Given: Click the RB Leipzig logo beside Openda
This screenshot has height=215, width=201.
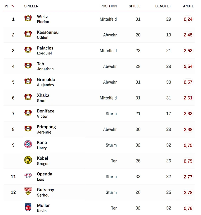Looking at the screenshot, I should pos(28,176).
